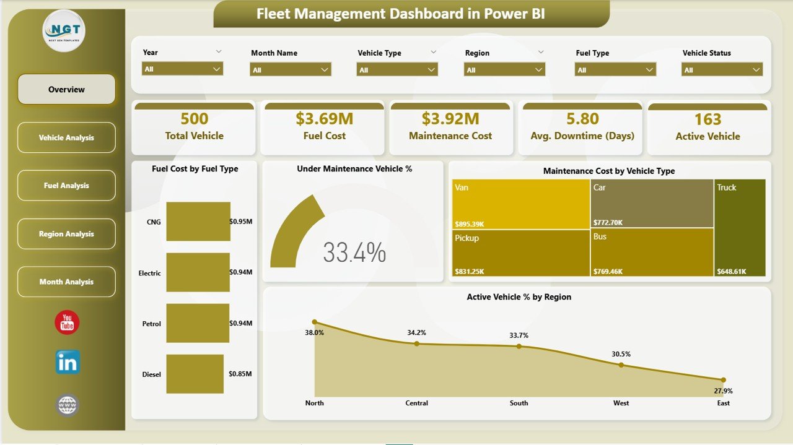Open the Month Analysis page
The image size is (793, 445).
click(x=66, y=282)
